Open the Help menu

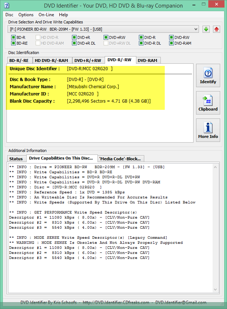[x=63, y=15]
